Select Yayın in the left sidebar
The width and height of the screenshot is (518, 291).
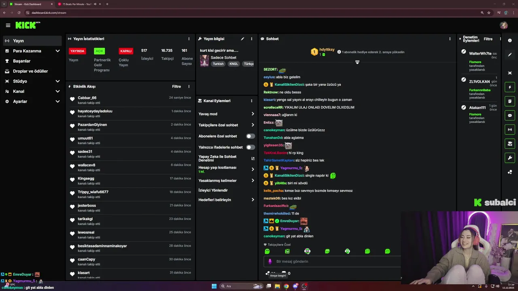point(32,41)
